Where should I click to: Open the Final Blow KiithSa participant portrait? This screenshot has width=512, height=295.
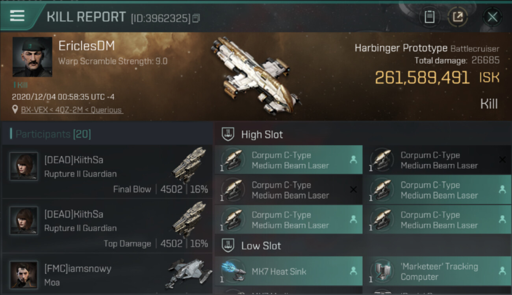(24, 166)
